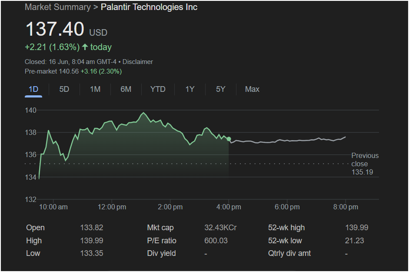Click the Low value 133.35
Image resolution: width=409 pixels, height=272 pixels.
coord(92,253)
